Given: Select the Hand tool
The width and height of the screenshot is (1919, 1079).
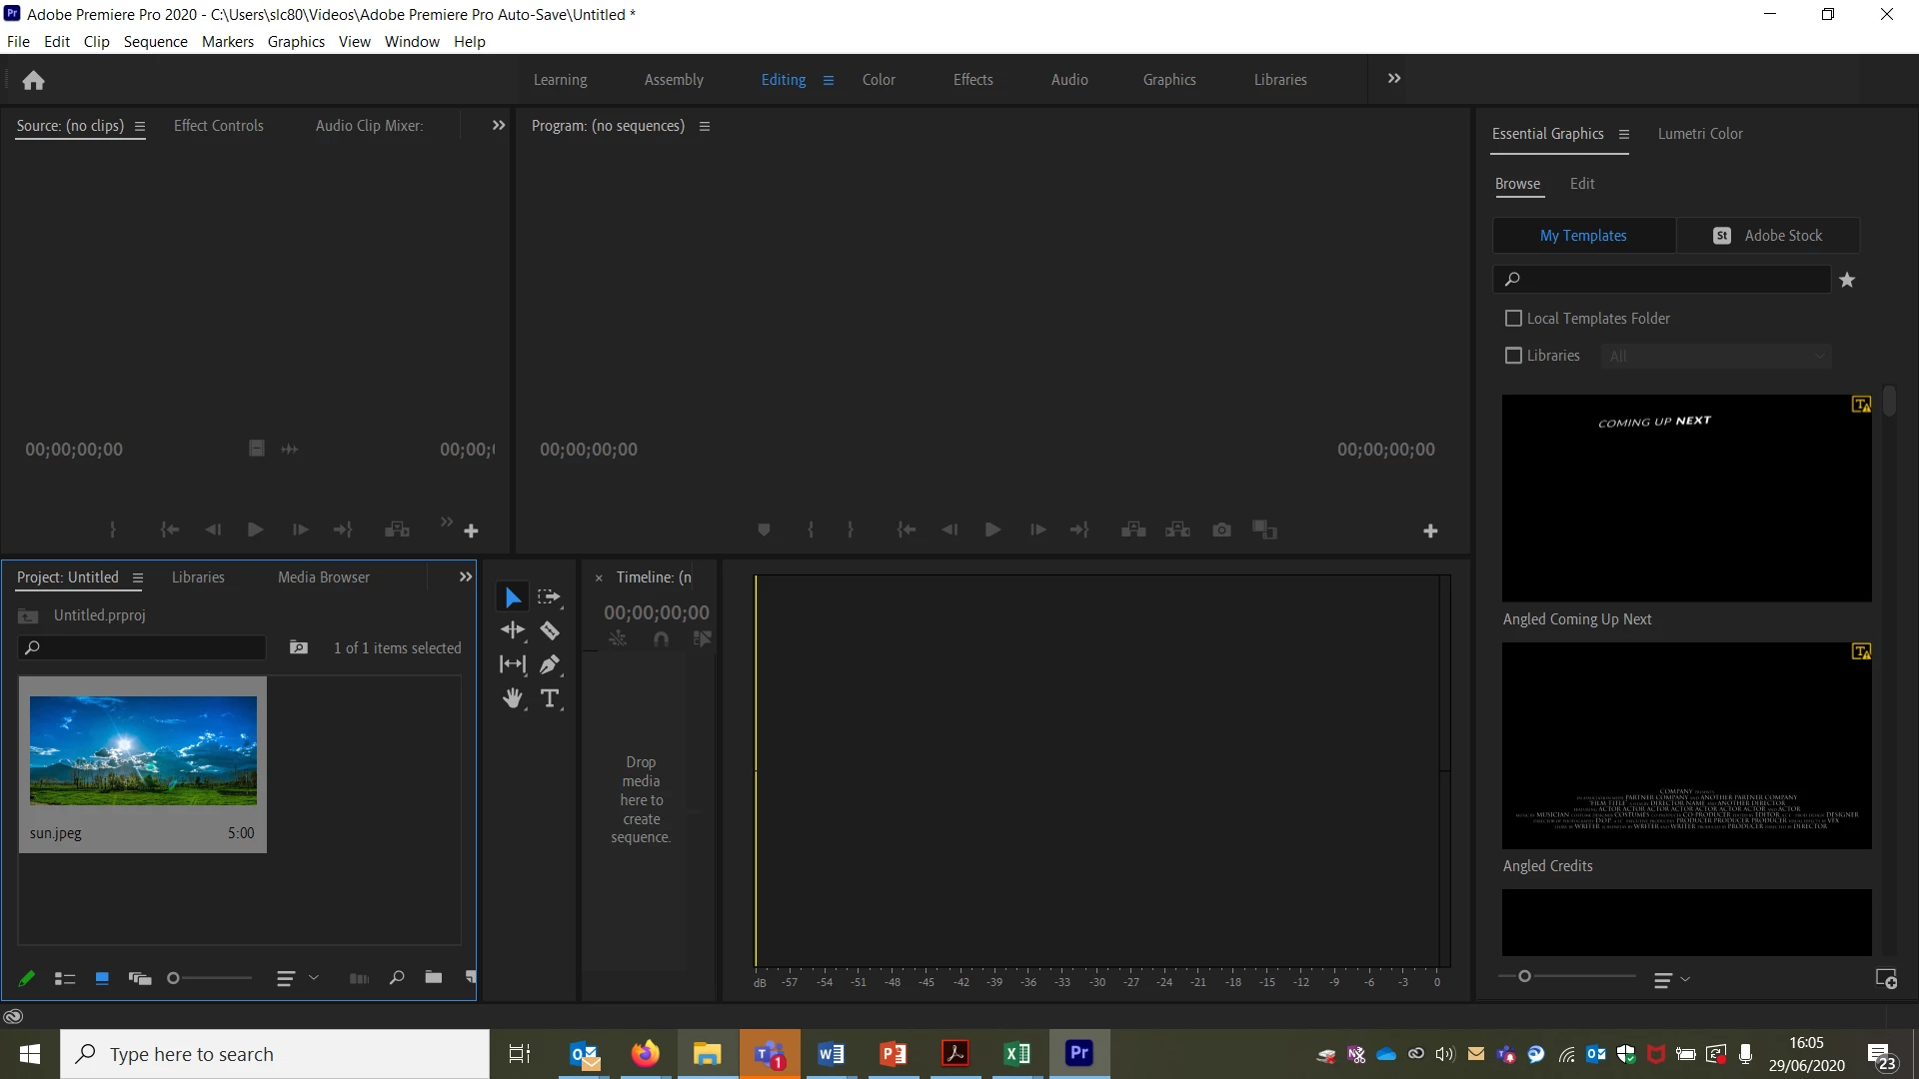Looking at the screenshot, I should (513, 698).
